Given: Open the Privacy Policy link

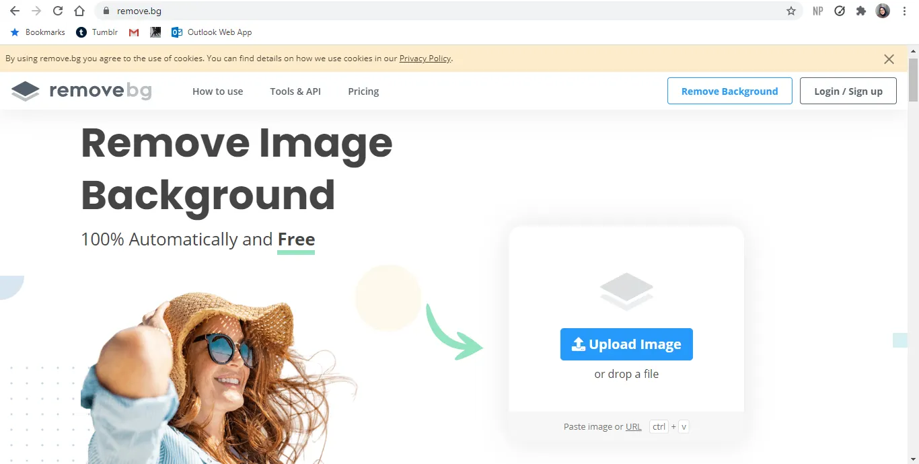Looking at the screenshot, I should click(x=425, y=59).
